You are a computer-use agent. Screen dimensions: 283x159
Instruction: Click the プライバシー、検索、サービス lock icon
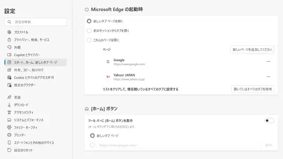[9, 40]
